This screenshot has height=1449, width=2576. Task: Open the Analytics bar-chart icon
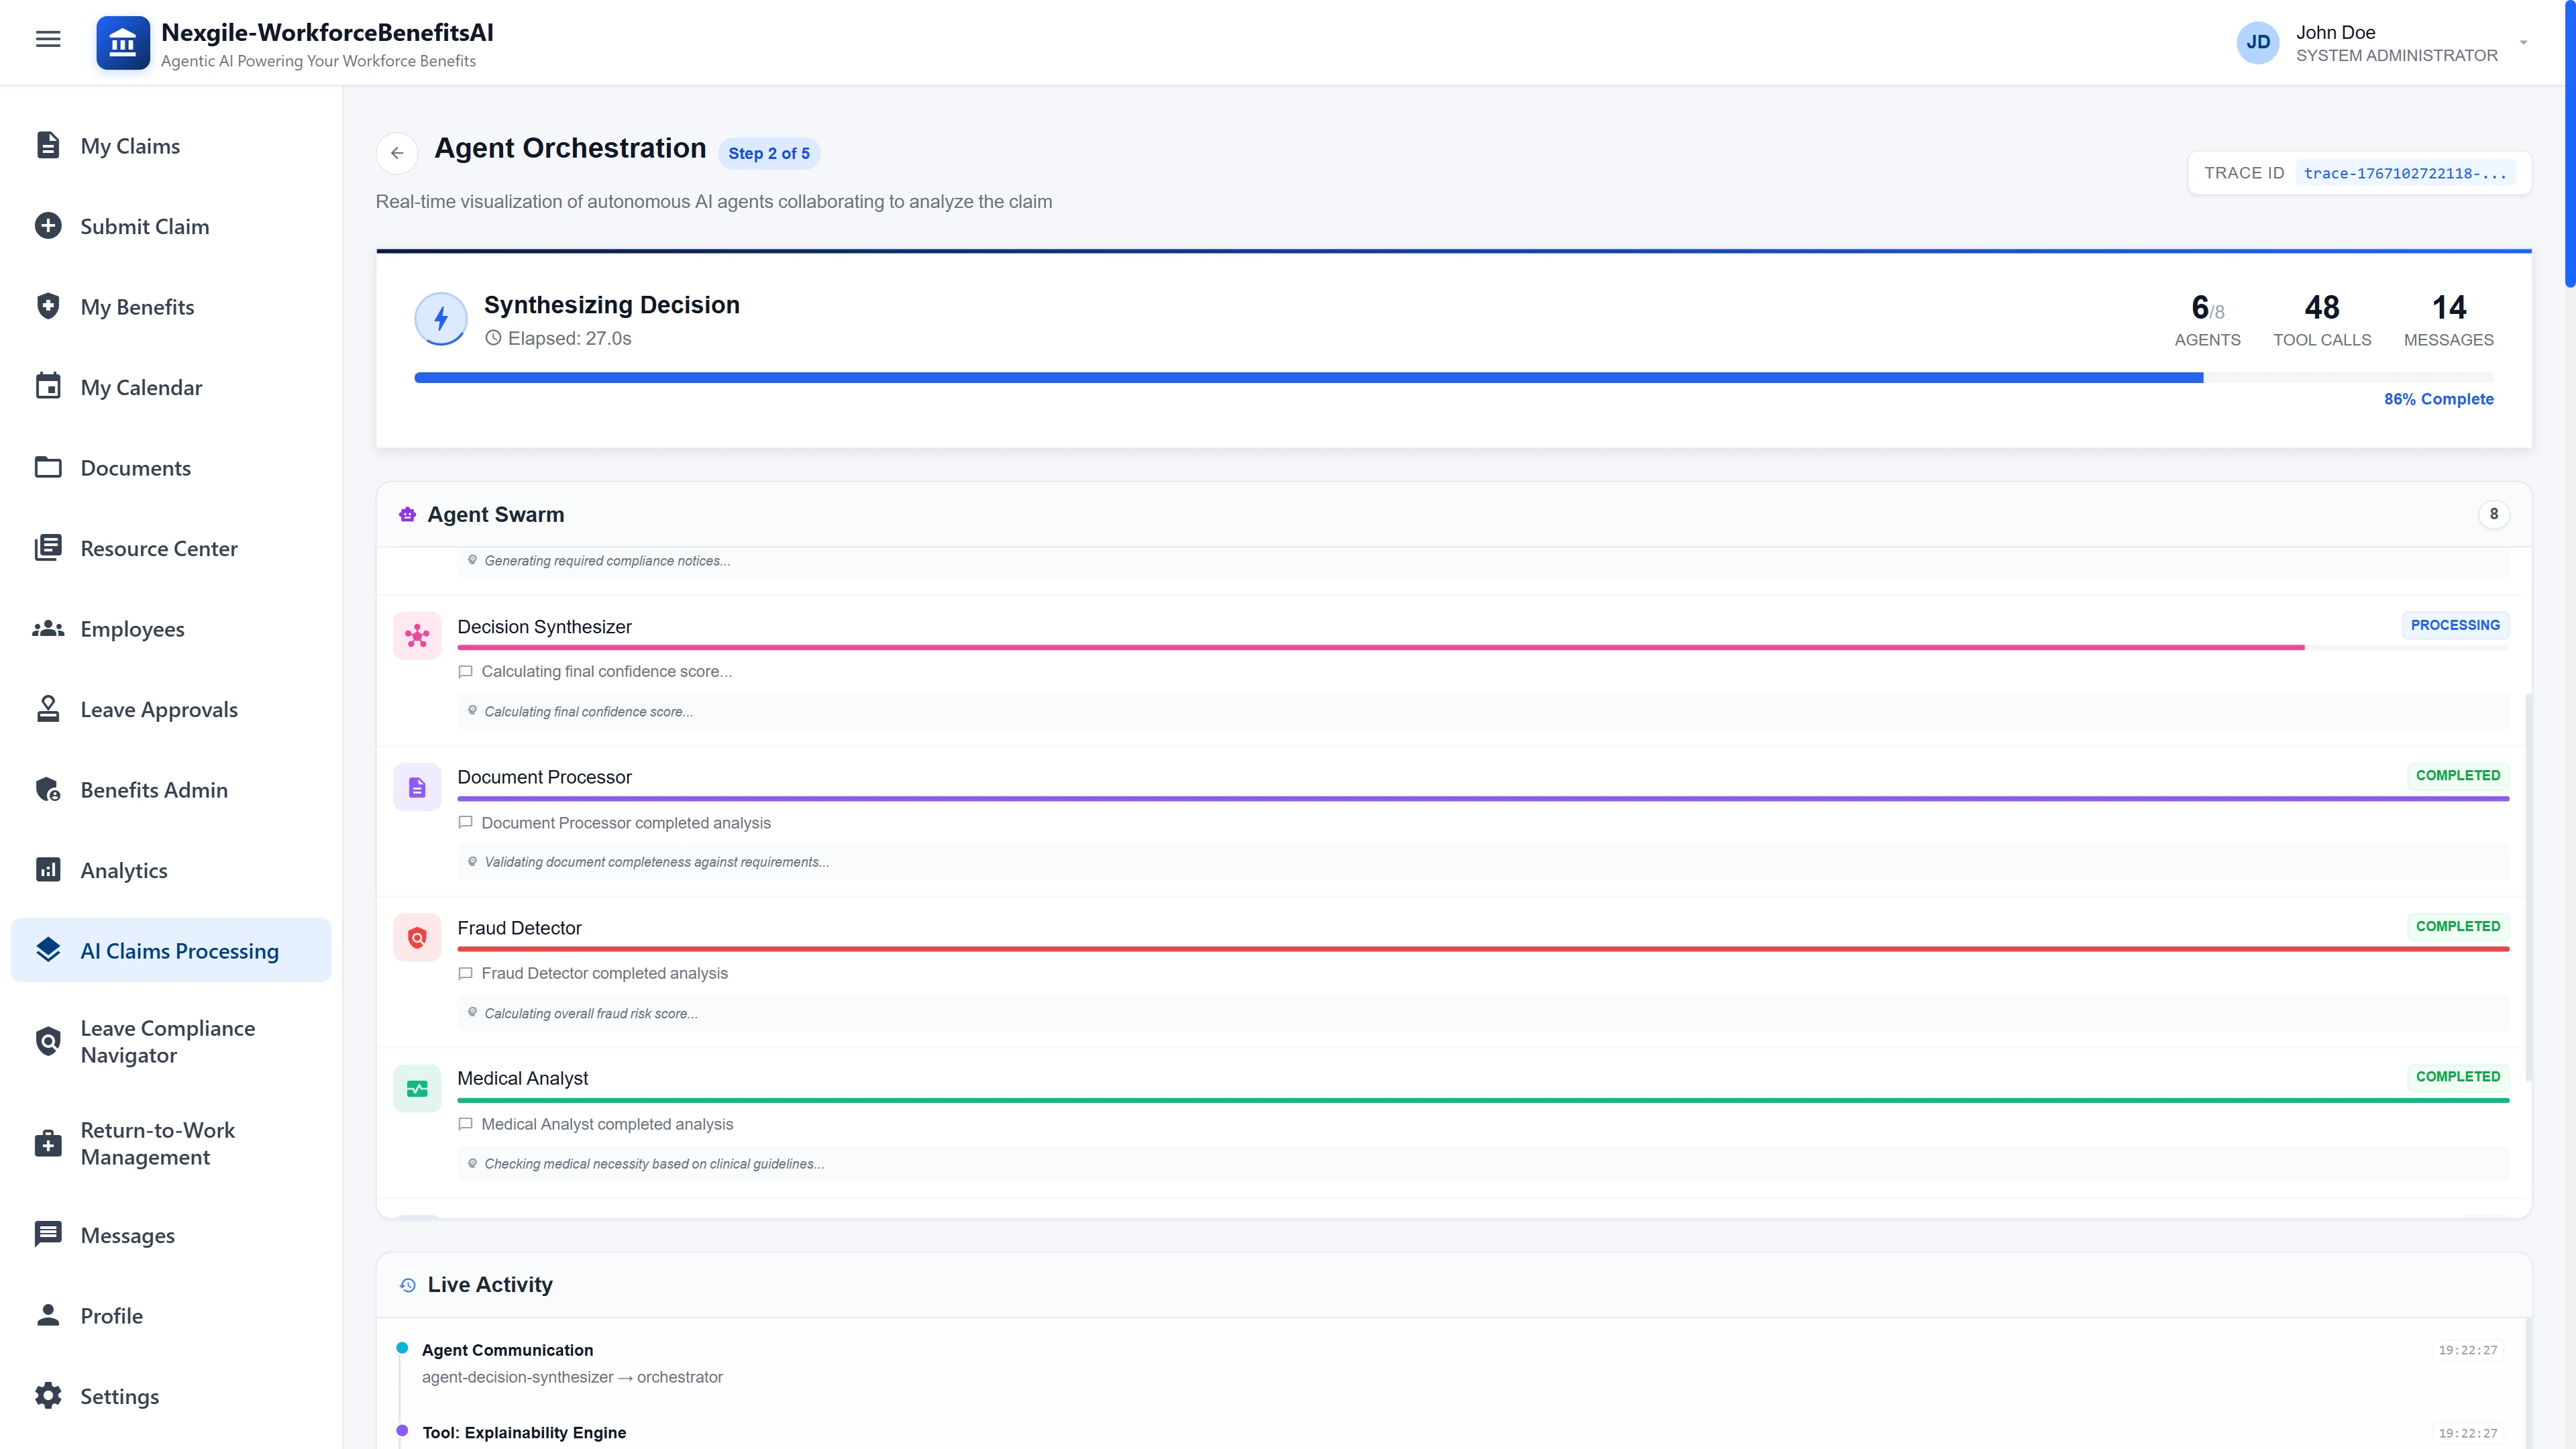[x=48, y=870]
